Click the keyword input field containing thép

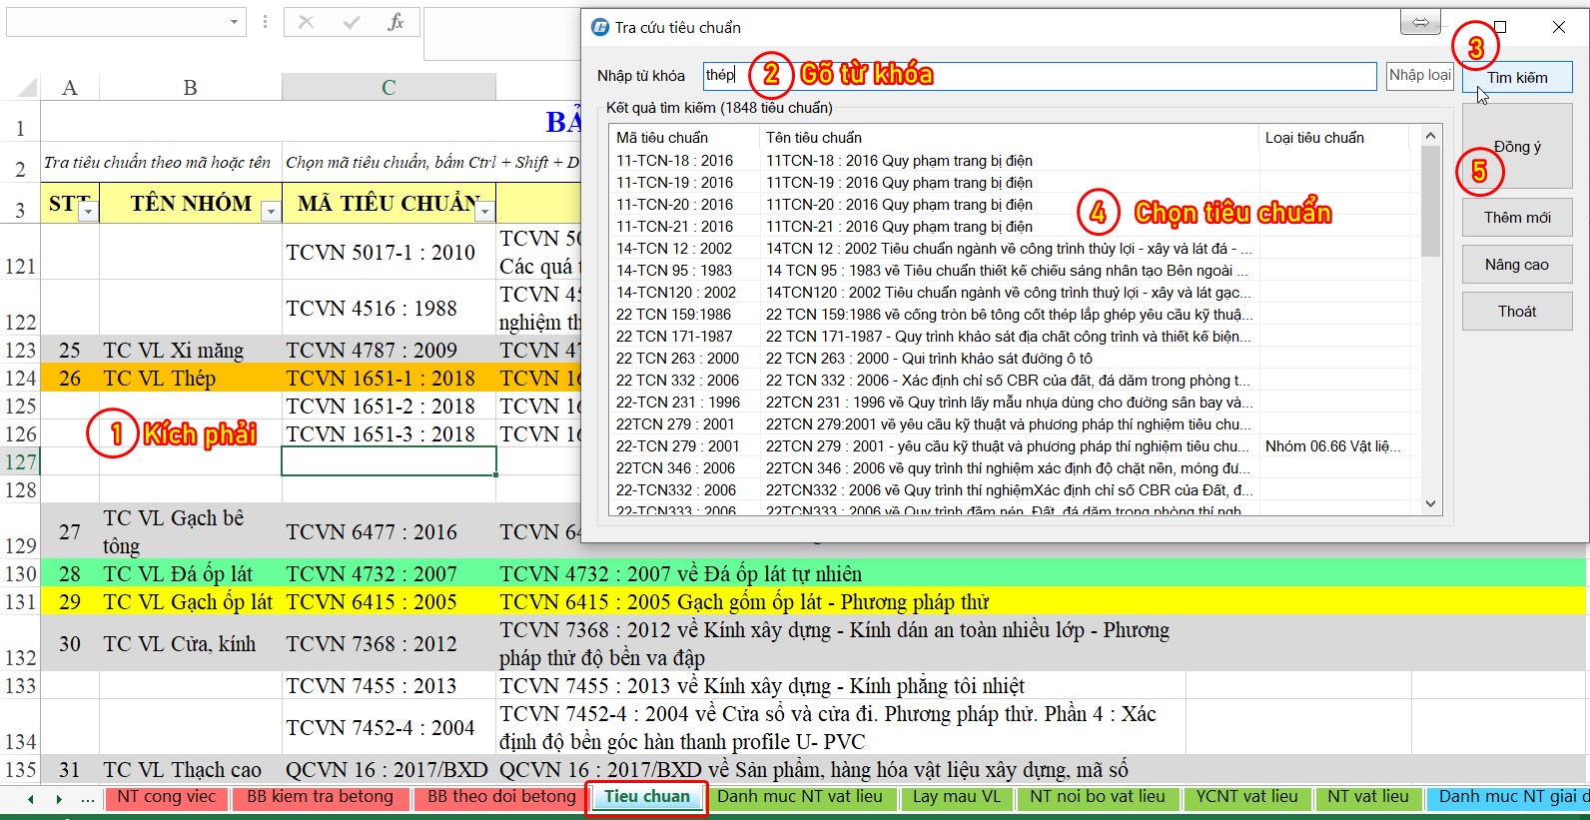[x=1039, y=76]
